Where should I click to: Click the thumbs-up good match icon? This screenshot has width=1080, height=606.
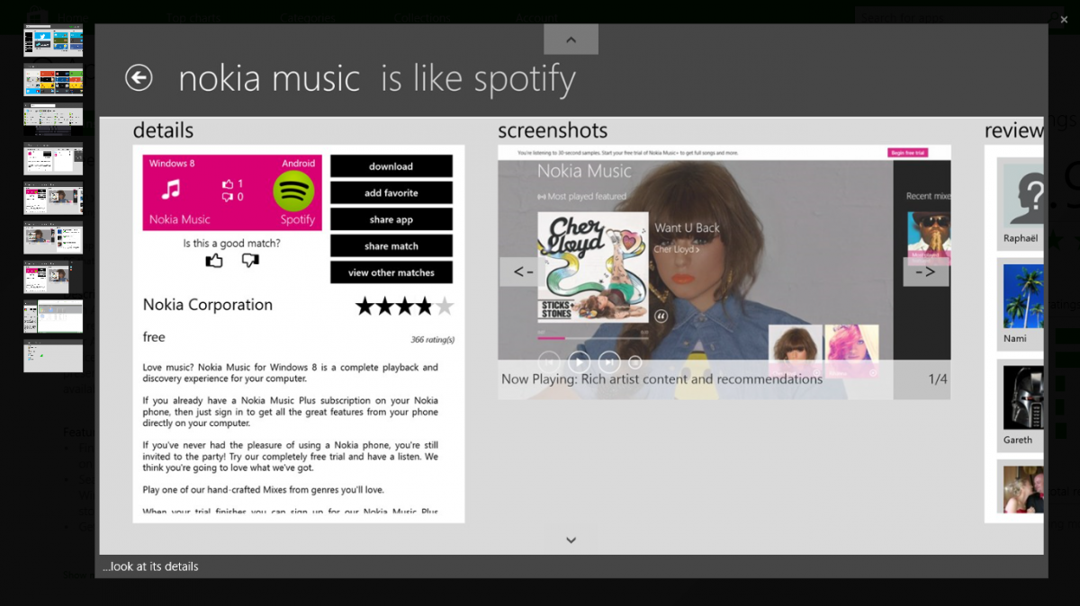(214, 261)
